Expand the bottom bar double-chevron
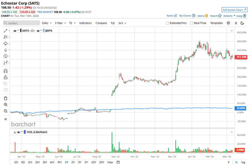 (229, 162)
